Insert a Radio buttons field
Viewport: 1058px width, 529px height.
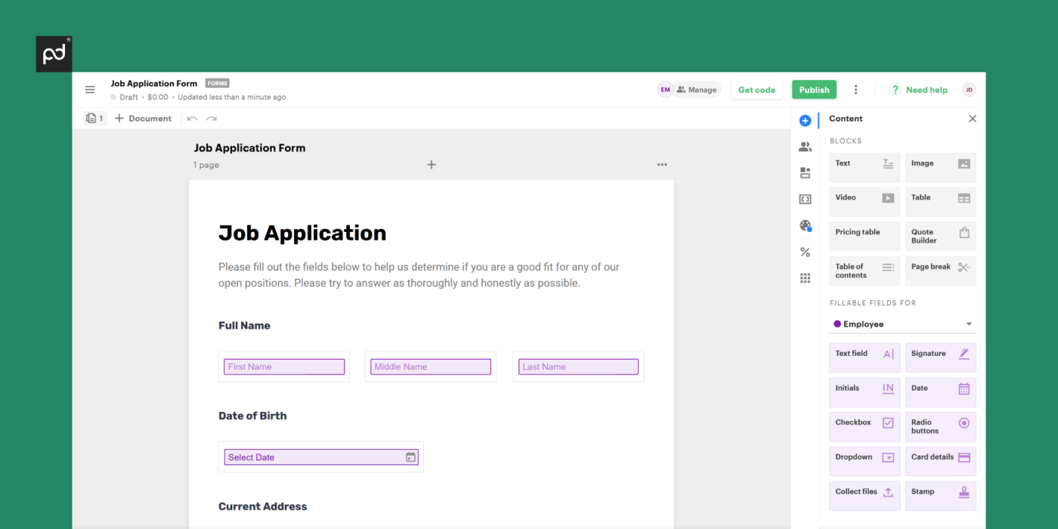pyautogui.click(x=940, y=426)
